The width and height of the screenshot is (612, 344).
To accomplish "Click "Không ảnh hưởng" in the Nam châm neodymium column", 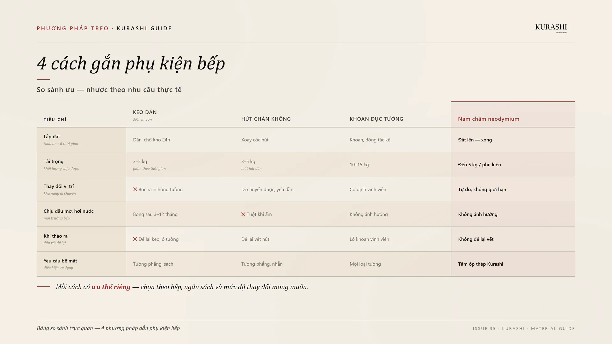I will click(x=478, y=214).
